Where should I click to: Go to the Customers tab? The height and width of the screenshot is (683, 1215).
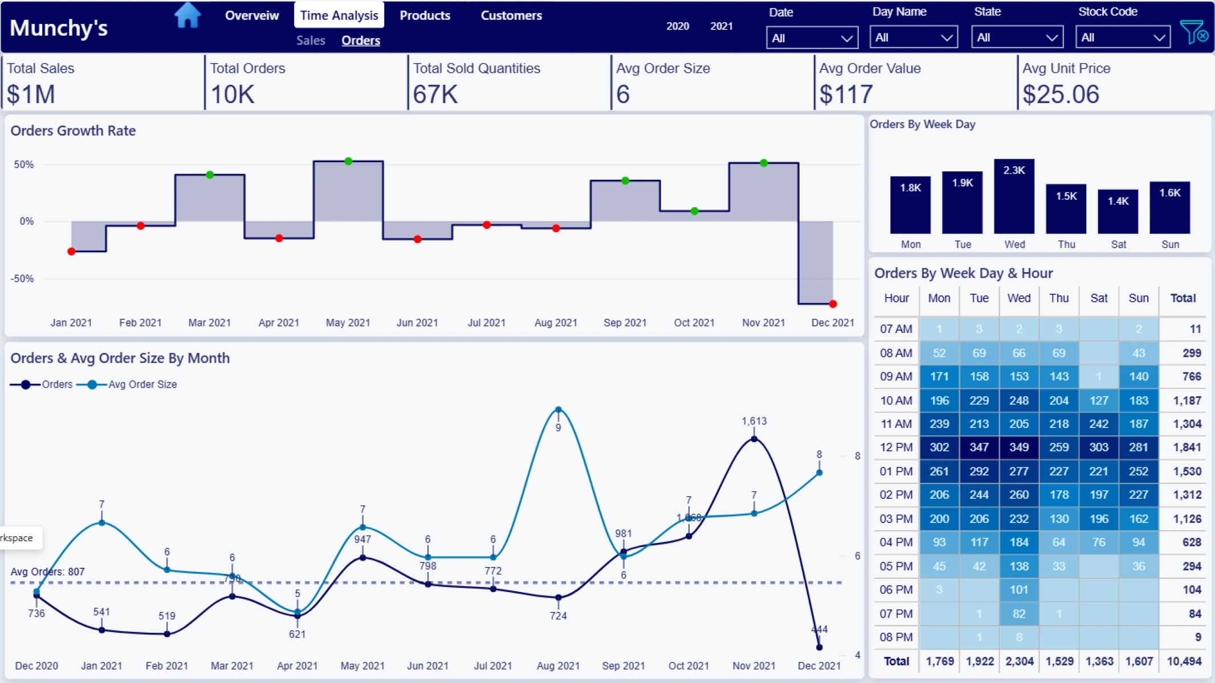point(511,15)
